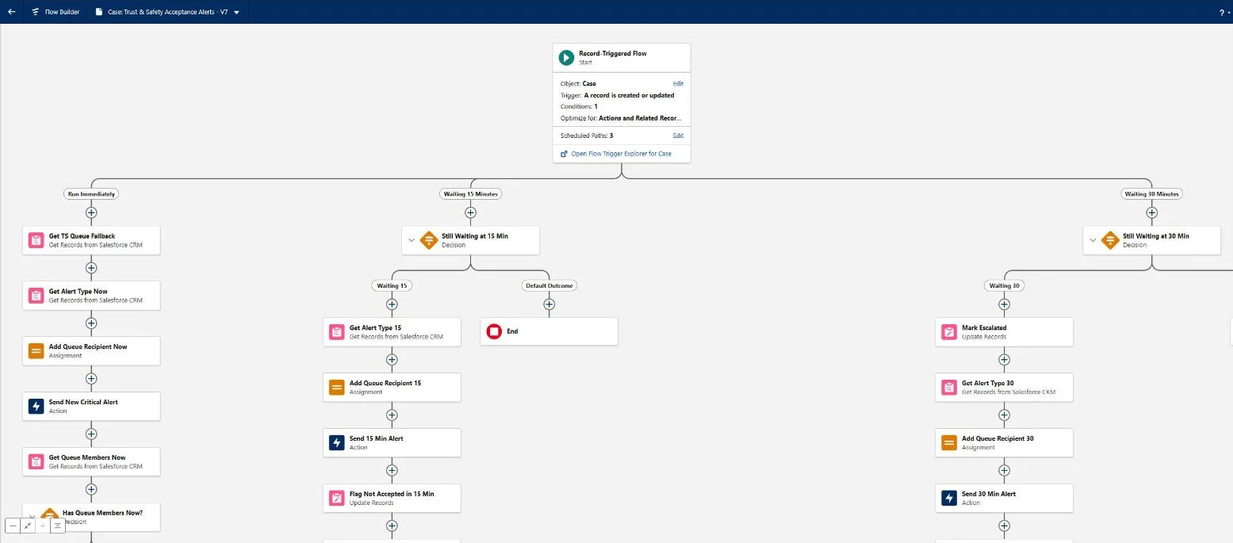This screenshot has width=1233, height=543.
Task: Click the 'Record-Triggered Flow' start title
Action: pyautogui.click(x=613, y=54)
